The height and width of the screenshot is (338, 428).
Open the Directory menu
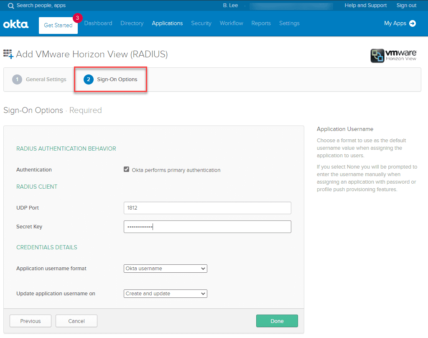pyautogui.click(x=132, y=23)
